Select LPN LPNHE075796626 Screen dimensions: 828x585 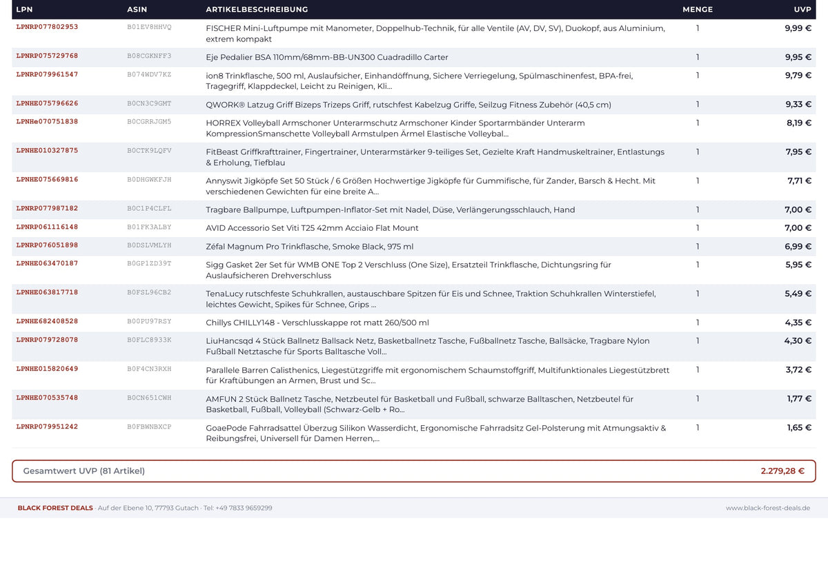47,103
